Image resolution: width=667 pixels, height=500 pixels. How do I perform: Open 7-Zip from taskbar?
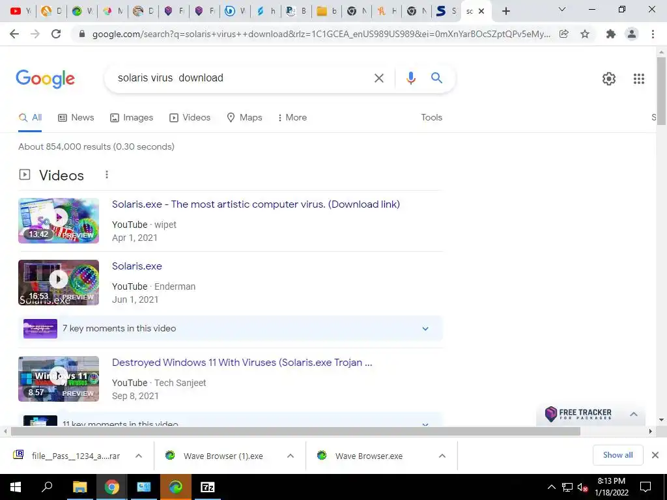[x=208, y=487]
